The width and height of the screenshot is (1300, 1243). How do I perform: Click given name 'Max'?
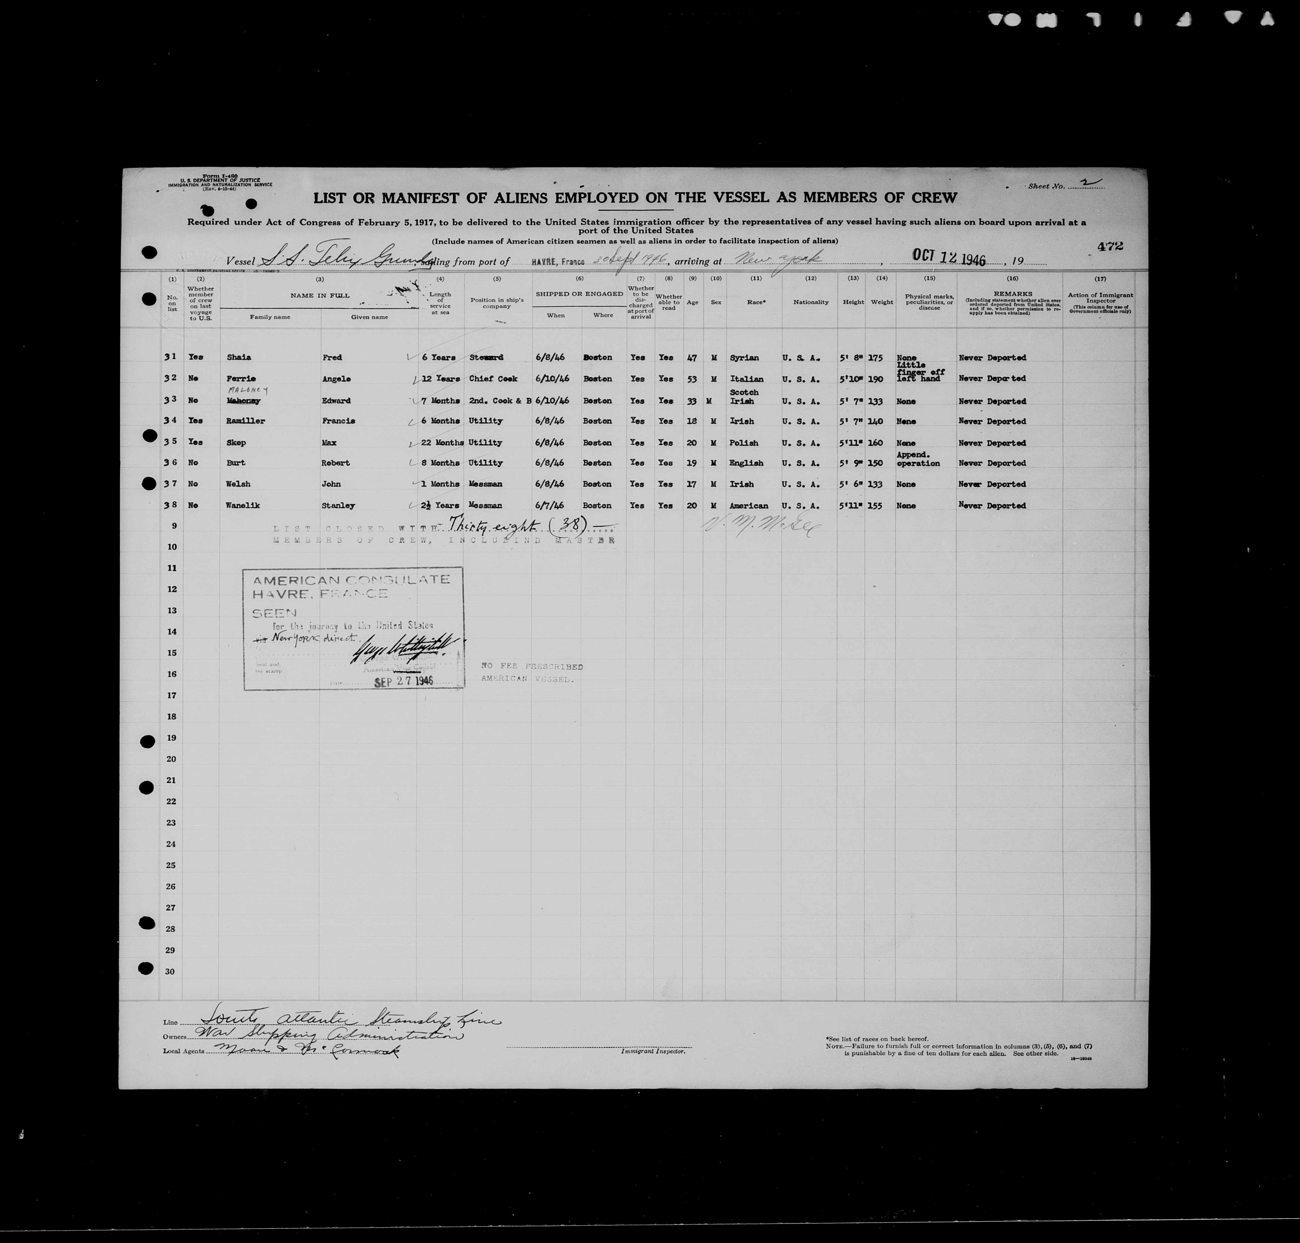329,443
